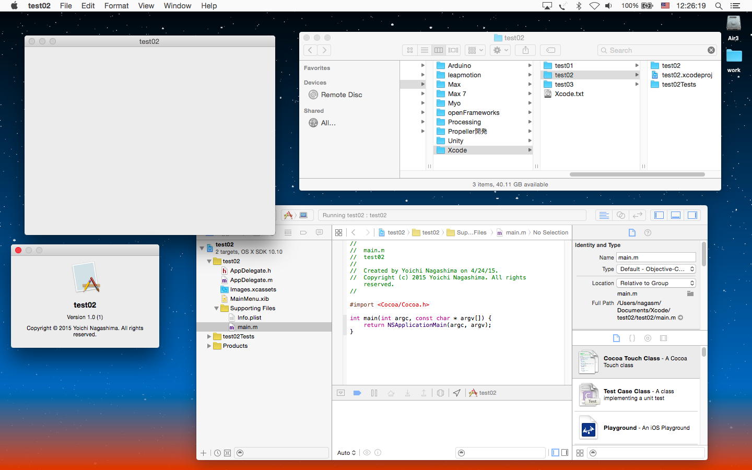Image resolution: width=752 pixels, height=470 pixels.
Task: Switch to the Xcode Assistant editor
Action: [x=620, y=215]
